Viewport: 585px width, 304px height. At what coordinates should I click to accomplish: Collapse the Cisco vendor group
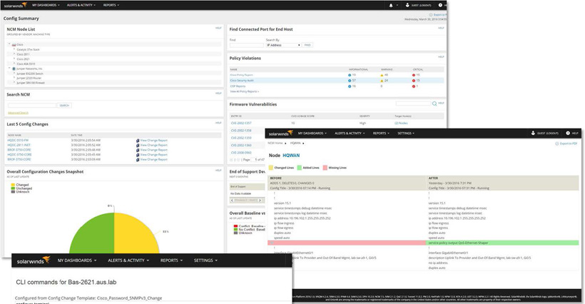9,45
